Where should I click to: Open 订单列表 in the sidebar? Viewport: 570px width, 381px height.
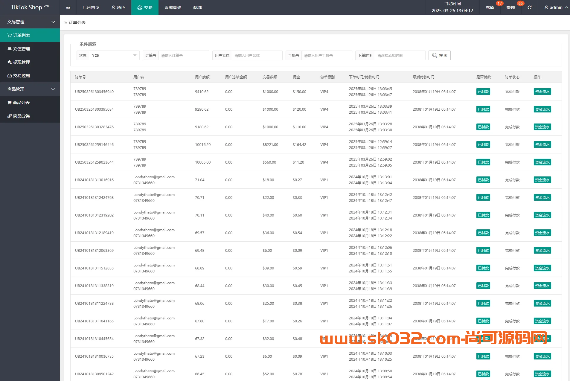tap(22, 35)
